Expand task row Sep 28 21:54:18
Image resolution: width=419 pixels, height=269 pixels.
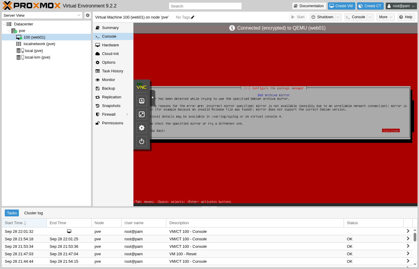408,239
